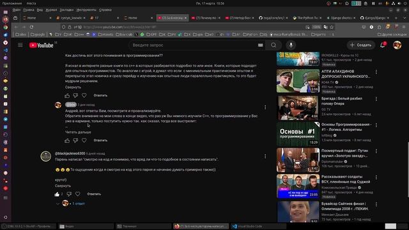This screenshot has width=409, height=230.
Task: Switch to Visual Studio Code in the taskbar
Action: (x=259, y=226)
